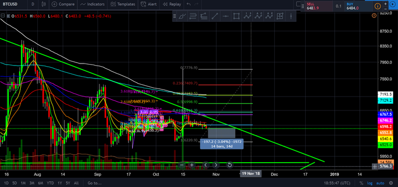Select the ABC correction wave tool
The image size is (398, 187).
pyautogui.click(x=258, y=16)
